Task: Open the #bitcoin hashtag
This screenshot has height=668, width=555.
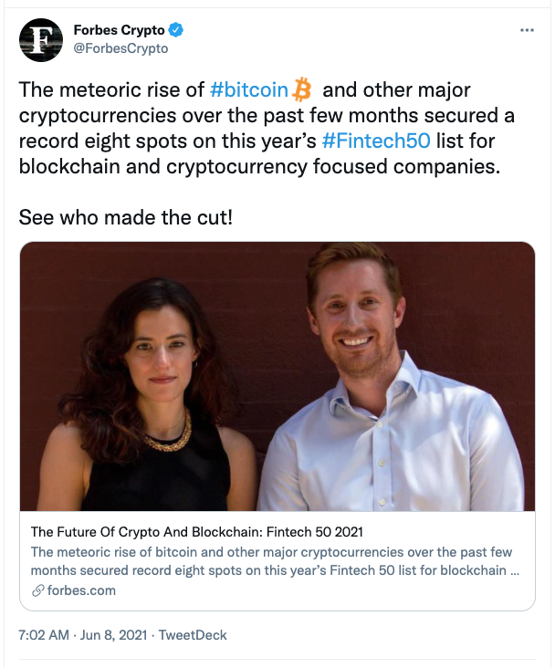Action: [x=248, y=90]
